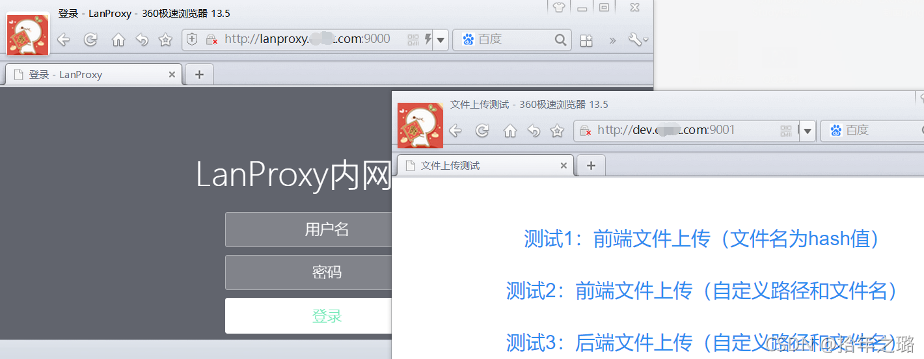Open wrench tools menu in LanProxy window
924x359 pixels.
click(x=638, y=40)
